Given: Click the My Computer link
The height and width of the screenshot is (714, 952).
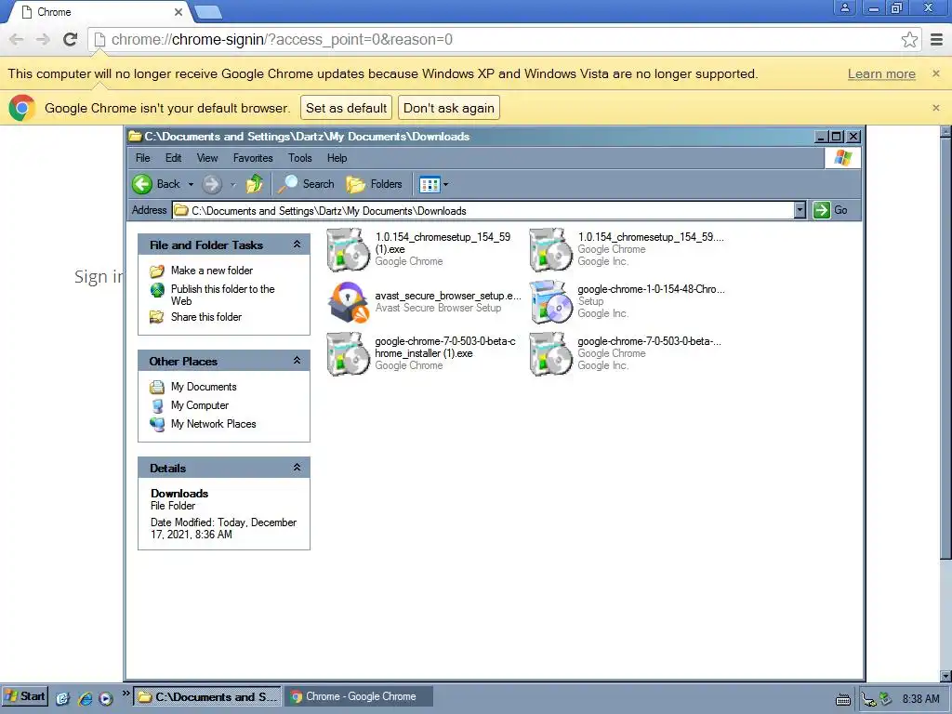Looking at the screenshot, I should (199, 405).
